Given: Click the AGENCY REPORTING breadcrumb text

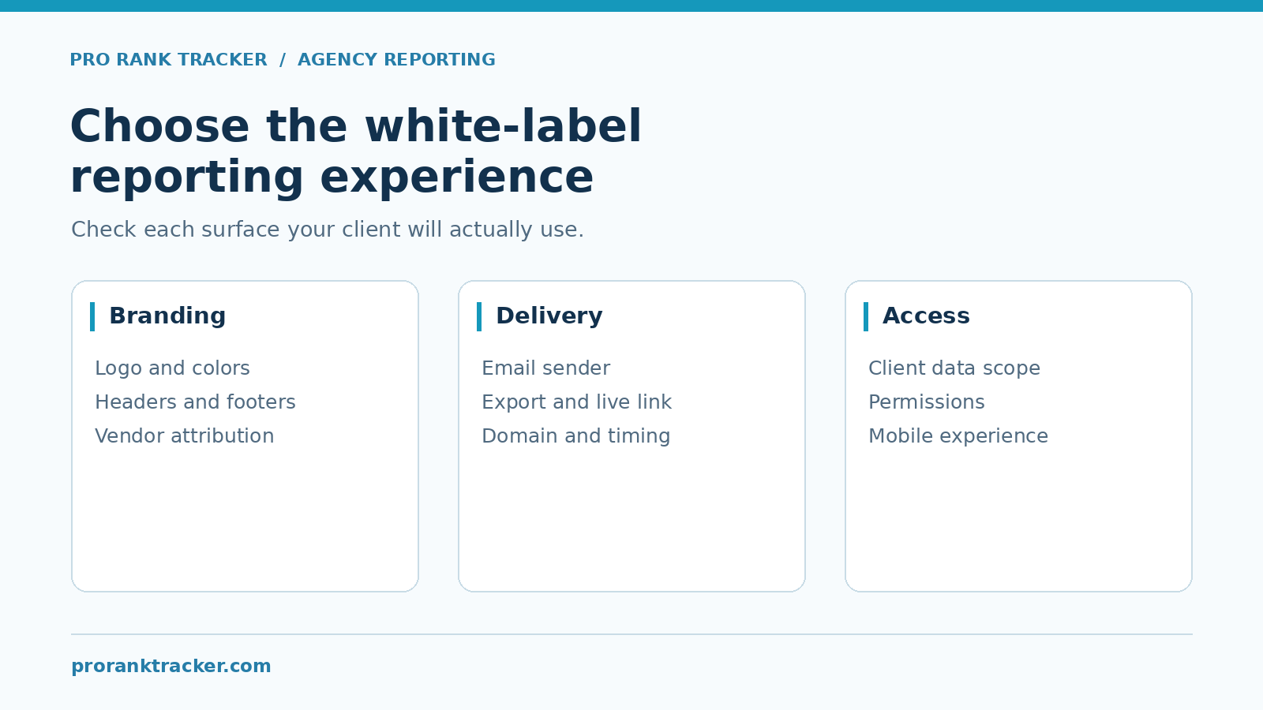Looking at the screenshot, I should coord(396,60).
